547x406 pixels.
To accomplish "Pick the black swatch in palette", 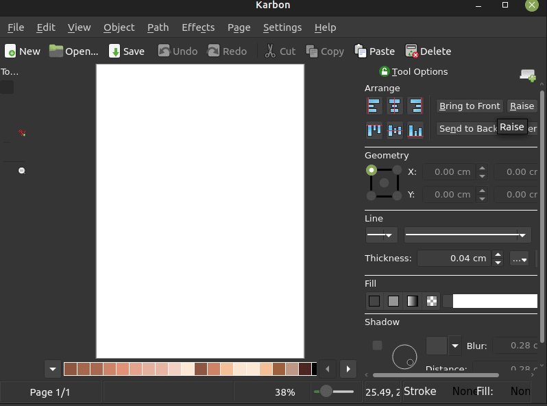I will click(x=314, y=369).
